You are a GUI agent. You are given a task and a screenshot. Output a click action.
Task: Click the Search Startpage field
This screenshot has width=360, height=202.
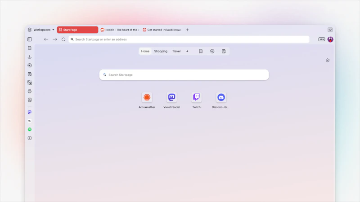pyautogui.click(x=184, y=75)
